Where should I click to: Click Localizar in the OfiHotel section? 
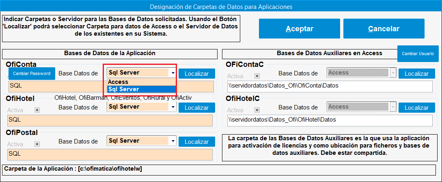(x=197, y=108)
